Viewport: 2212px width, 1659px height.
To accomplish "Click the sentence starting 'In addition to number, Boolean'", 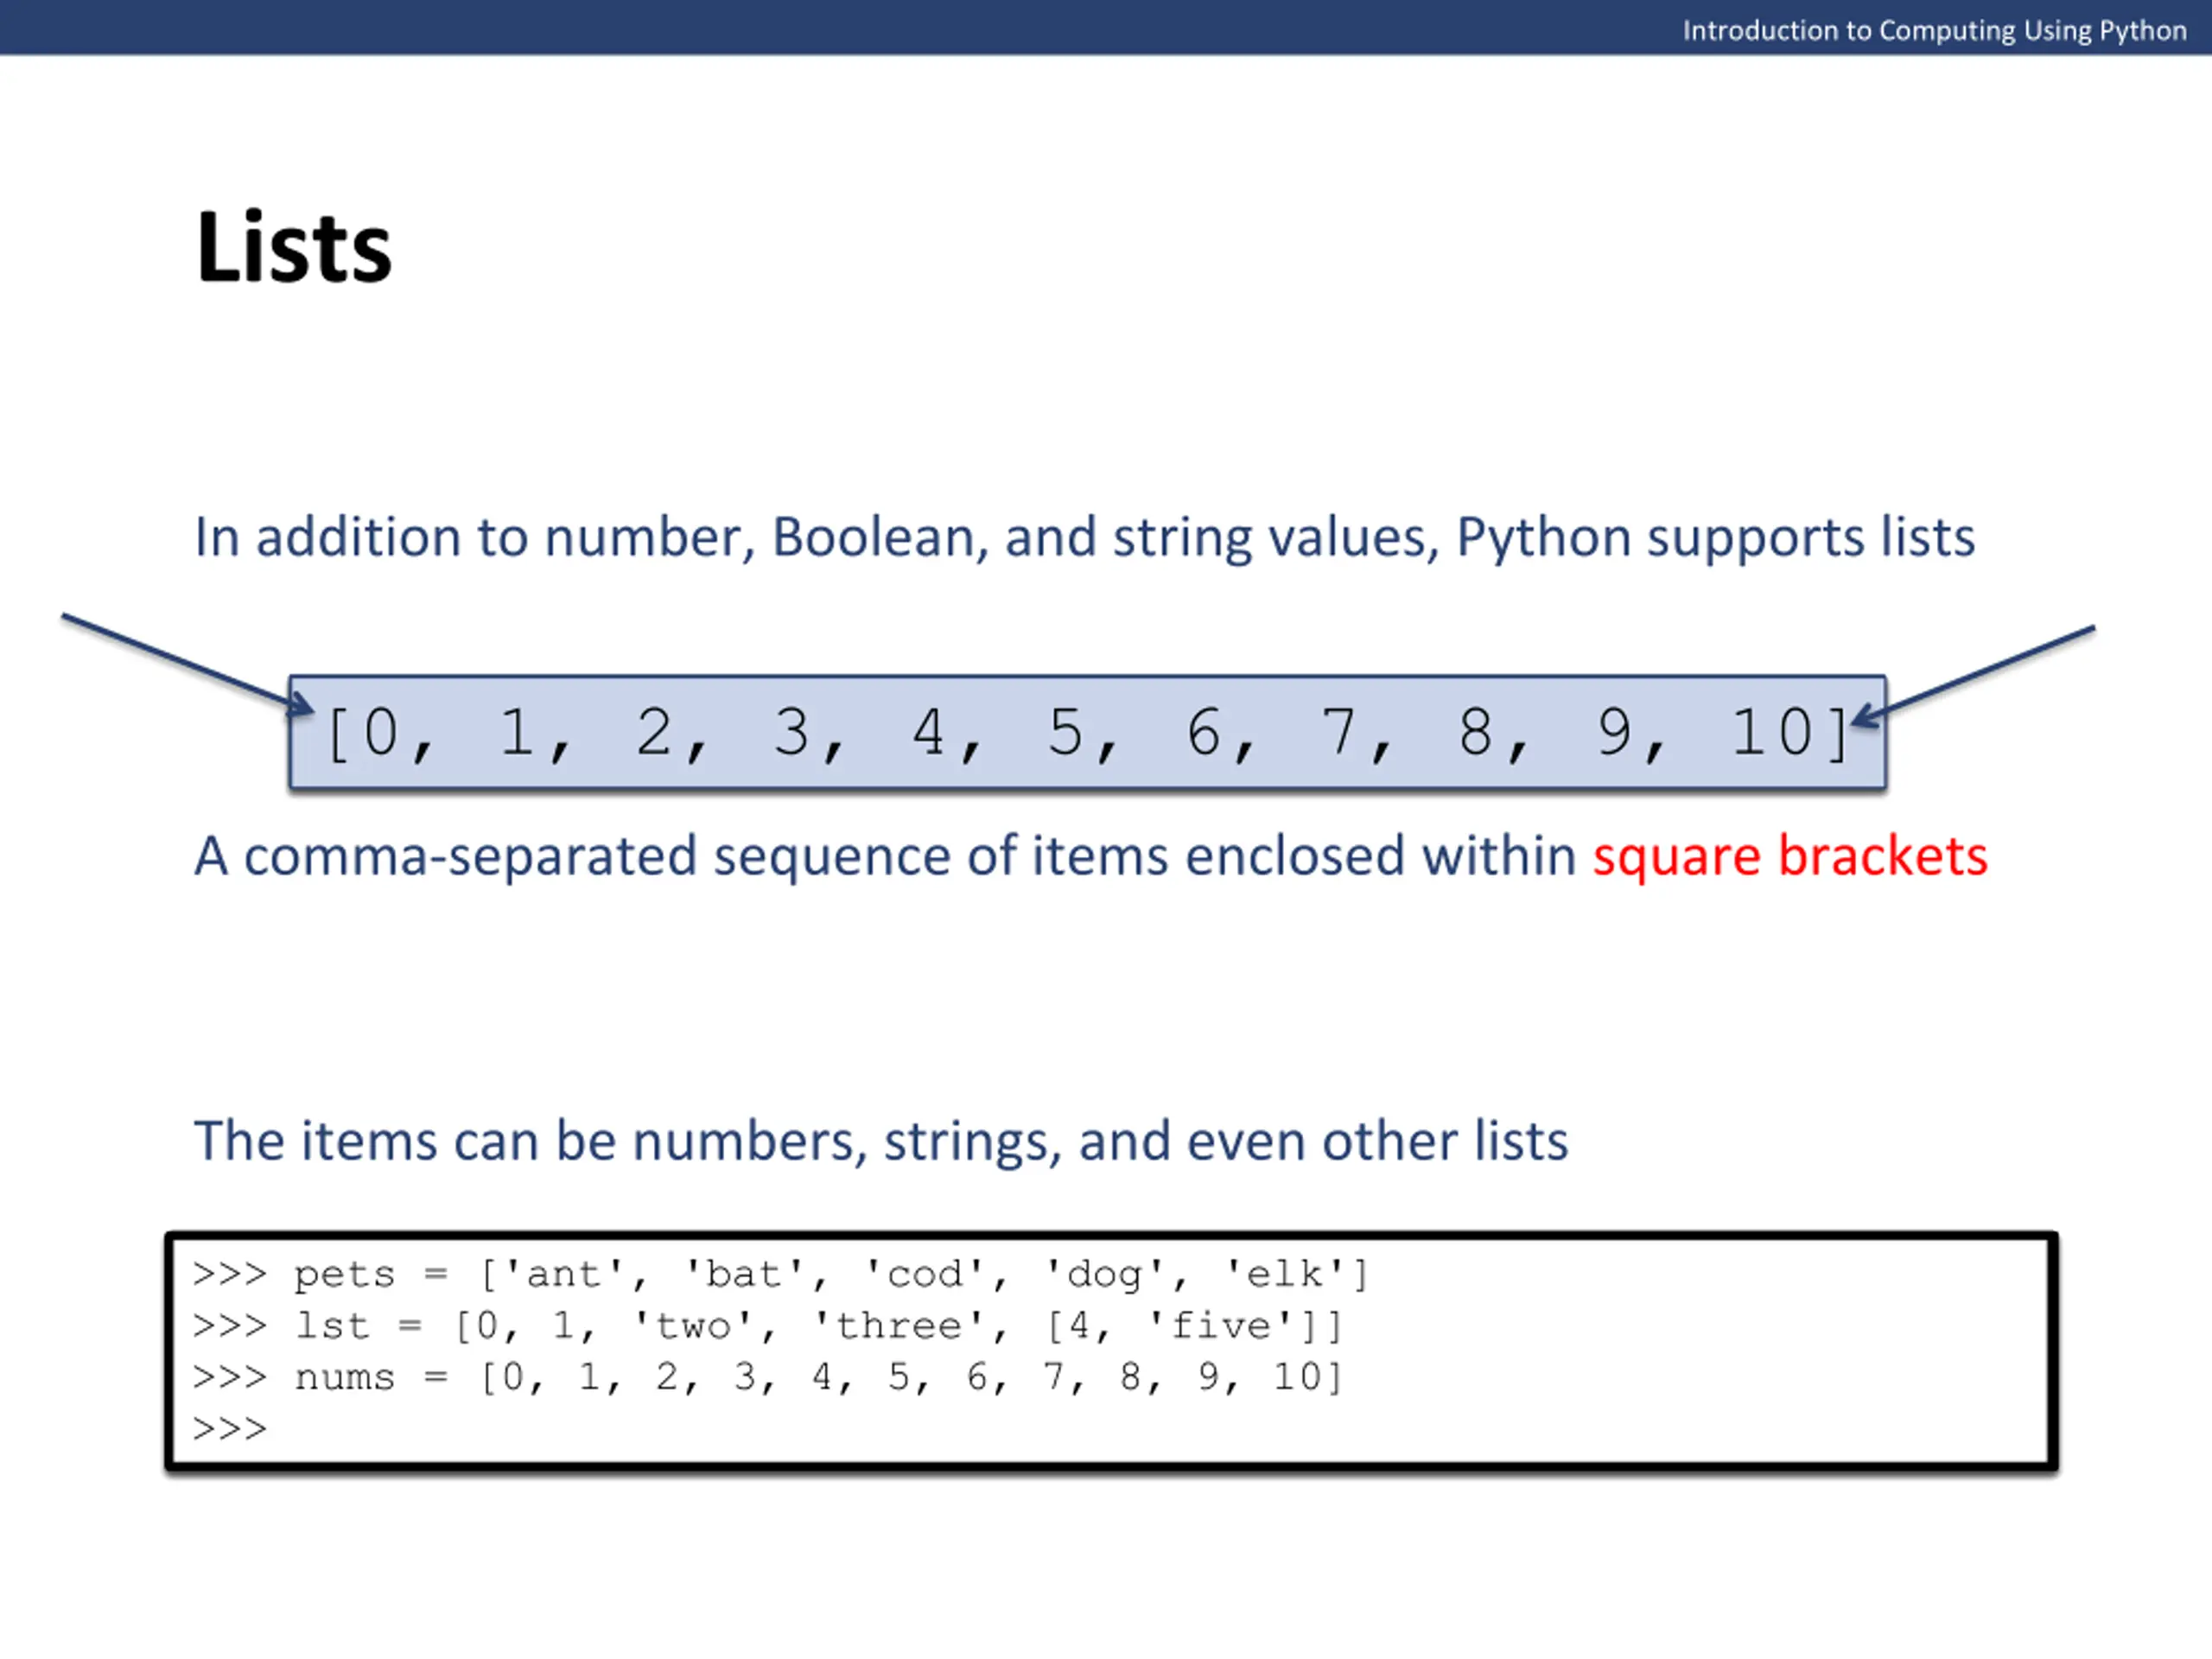I will tap(1084, 538).
